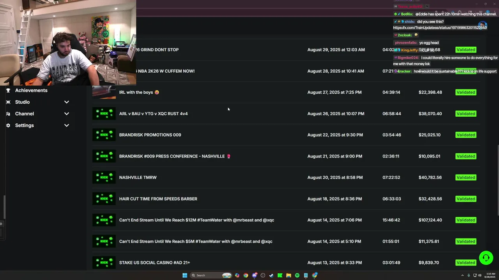Open File Explorer from the taskbar
The width and height of the screenshot is (499, 280).
pos(288,275)
